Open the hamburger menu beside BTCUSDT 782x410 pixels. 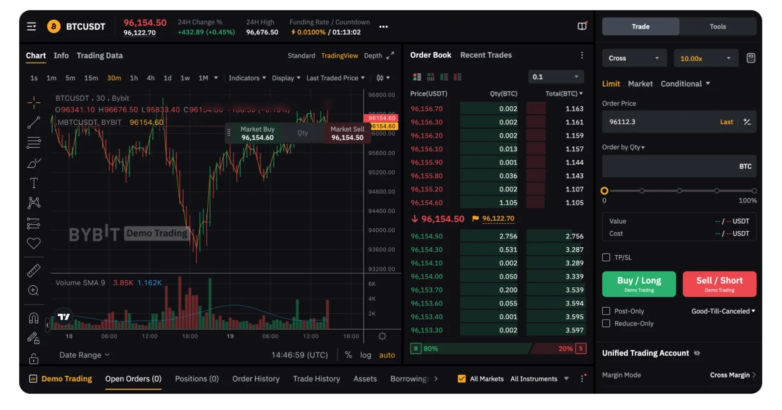click(x=31, y=27)
